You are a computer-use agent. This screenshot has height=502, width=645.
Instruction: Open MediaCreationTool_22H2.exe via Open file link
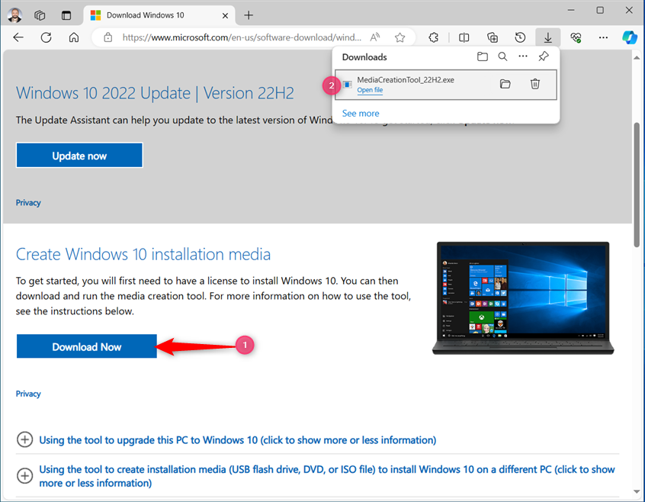(370, 90)
